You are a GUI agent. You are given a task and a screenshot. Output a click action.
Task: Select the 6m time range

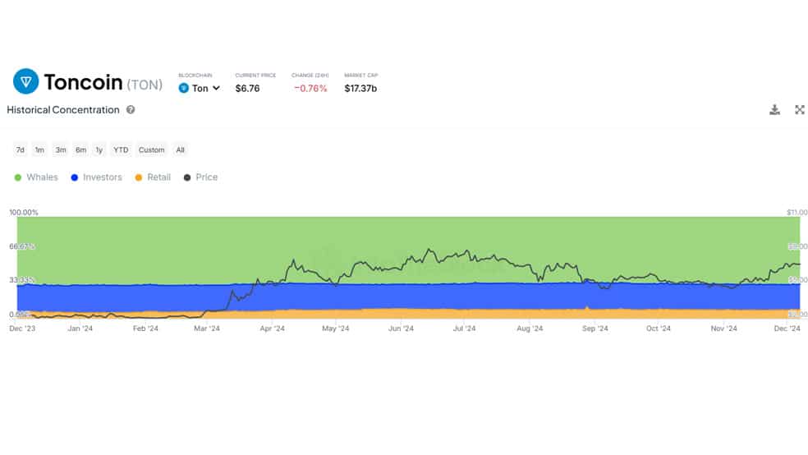(81, 150)
